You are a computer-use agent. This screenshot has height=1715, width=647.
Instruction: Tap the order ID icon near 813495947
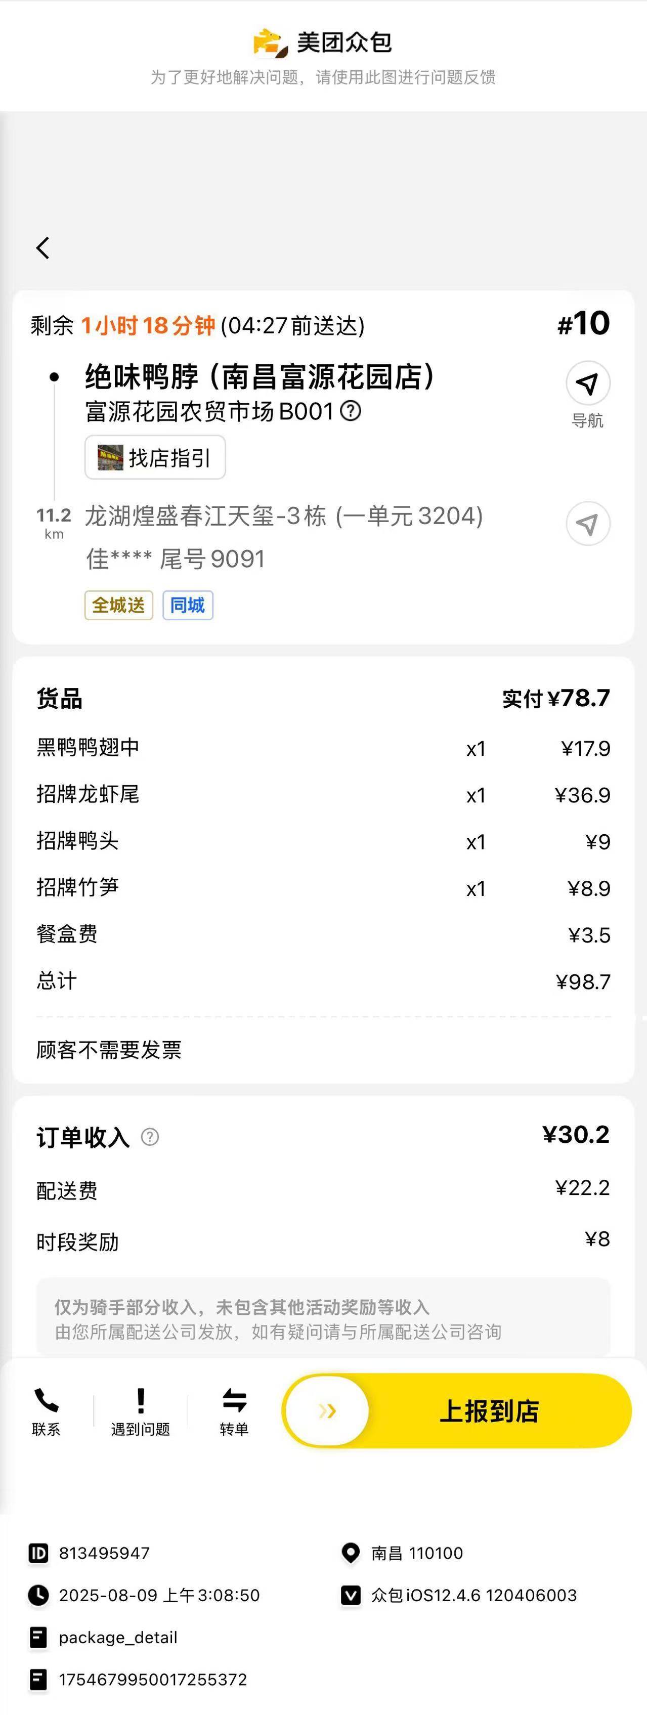pos(38,1553)
